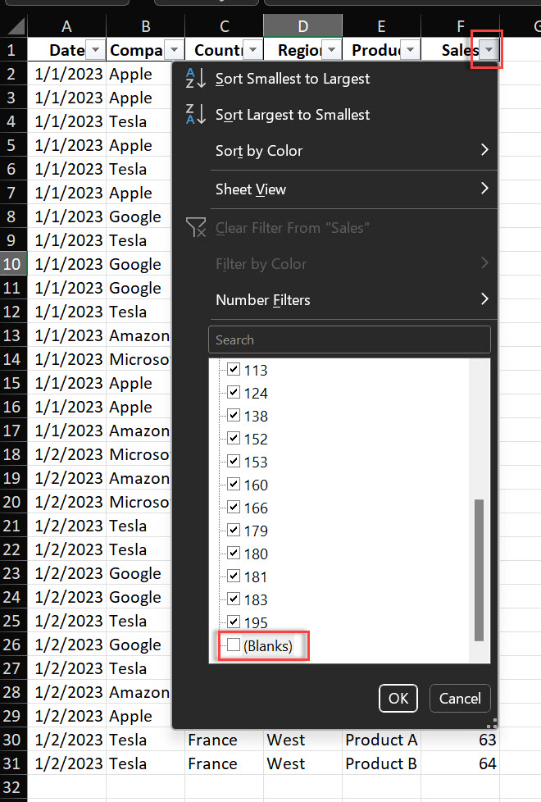Image resolution: width=541 pixels, height=802 pixels.
Task: Click the Z-A sort descending icon
Action: (196, 115)
